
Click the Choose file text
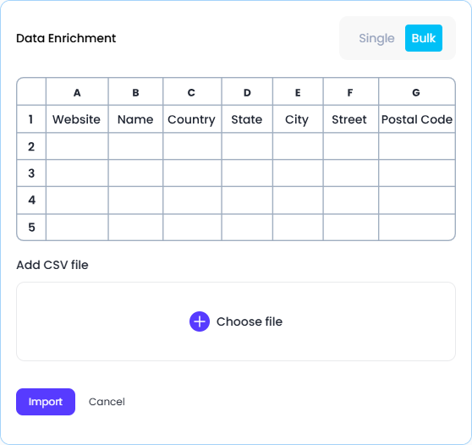(x=250, y=321)
